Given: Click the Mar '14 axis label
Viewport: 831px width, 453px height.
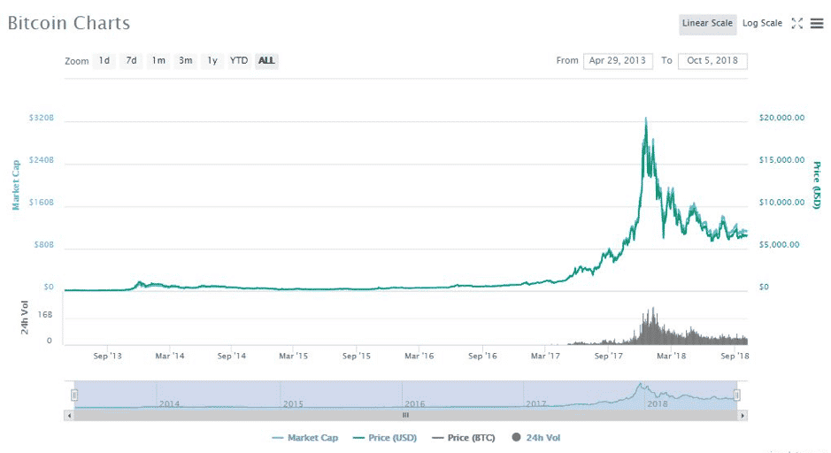Looking at the screenshot, I should [170, 356].
